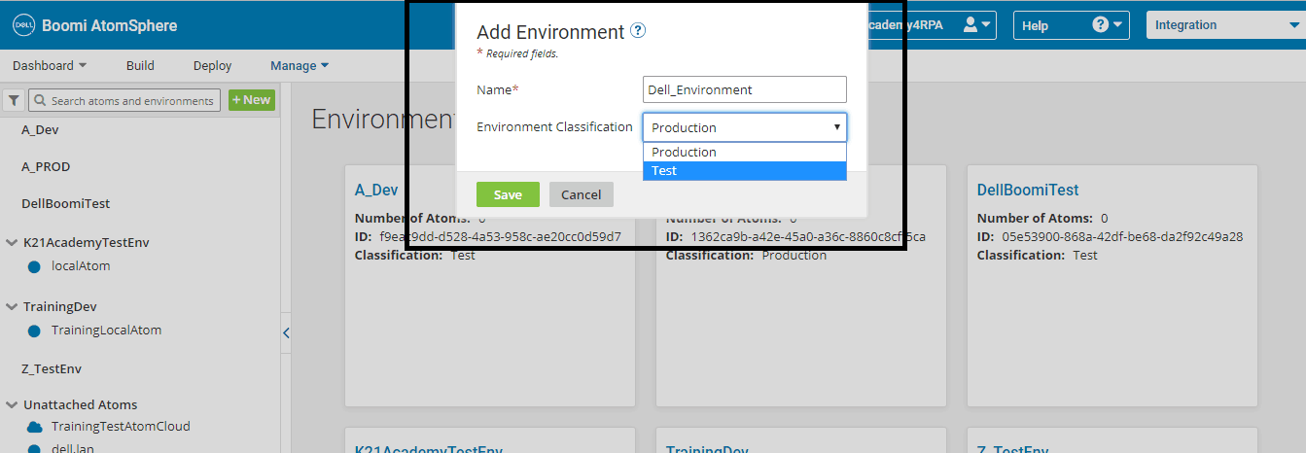Click the TrainingTestAtomCloud cloud icon
The width and height of the screenshot is (1306, 453).
tap(35, 427)
